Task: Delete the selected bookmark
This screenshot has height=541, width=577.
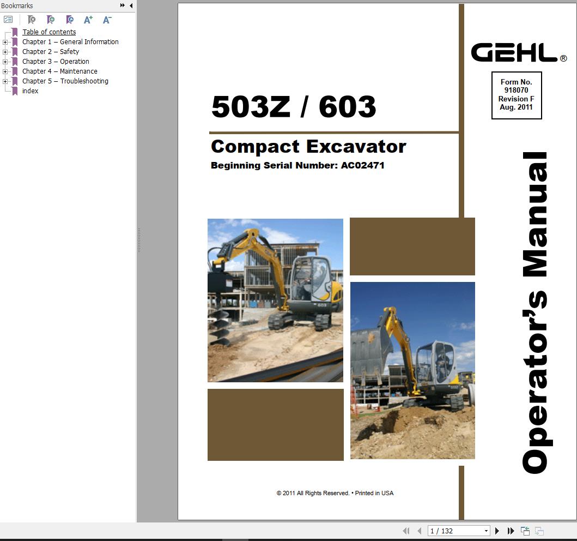Action: click(32, 20)
